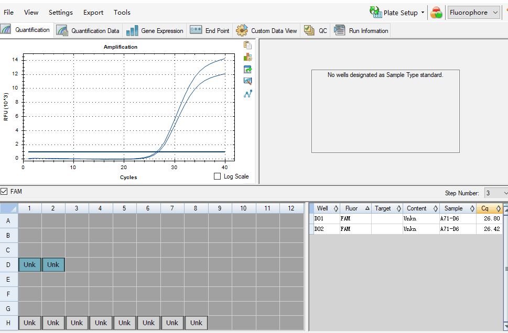
Task: Sort by the Fluor column header
Action: click(x=355, y=208)
